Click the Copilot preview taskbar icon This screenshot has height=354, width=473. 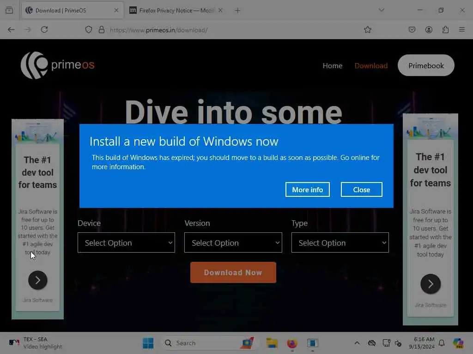(458, 343)
